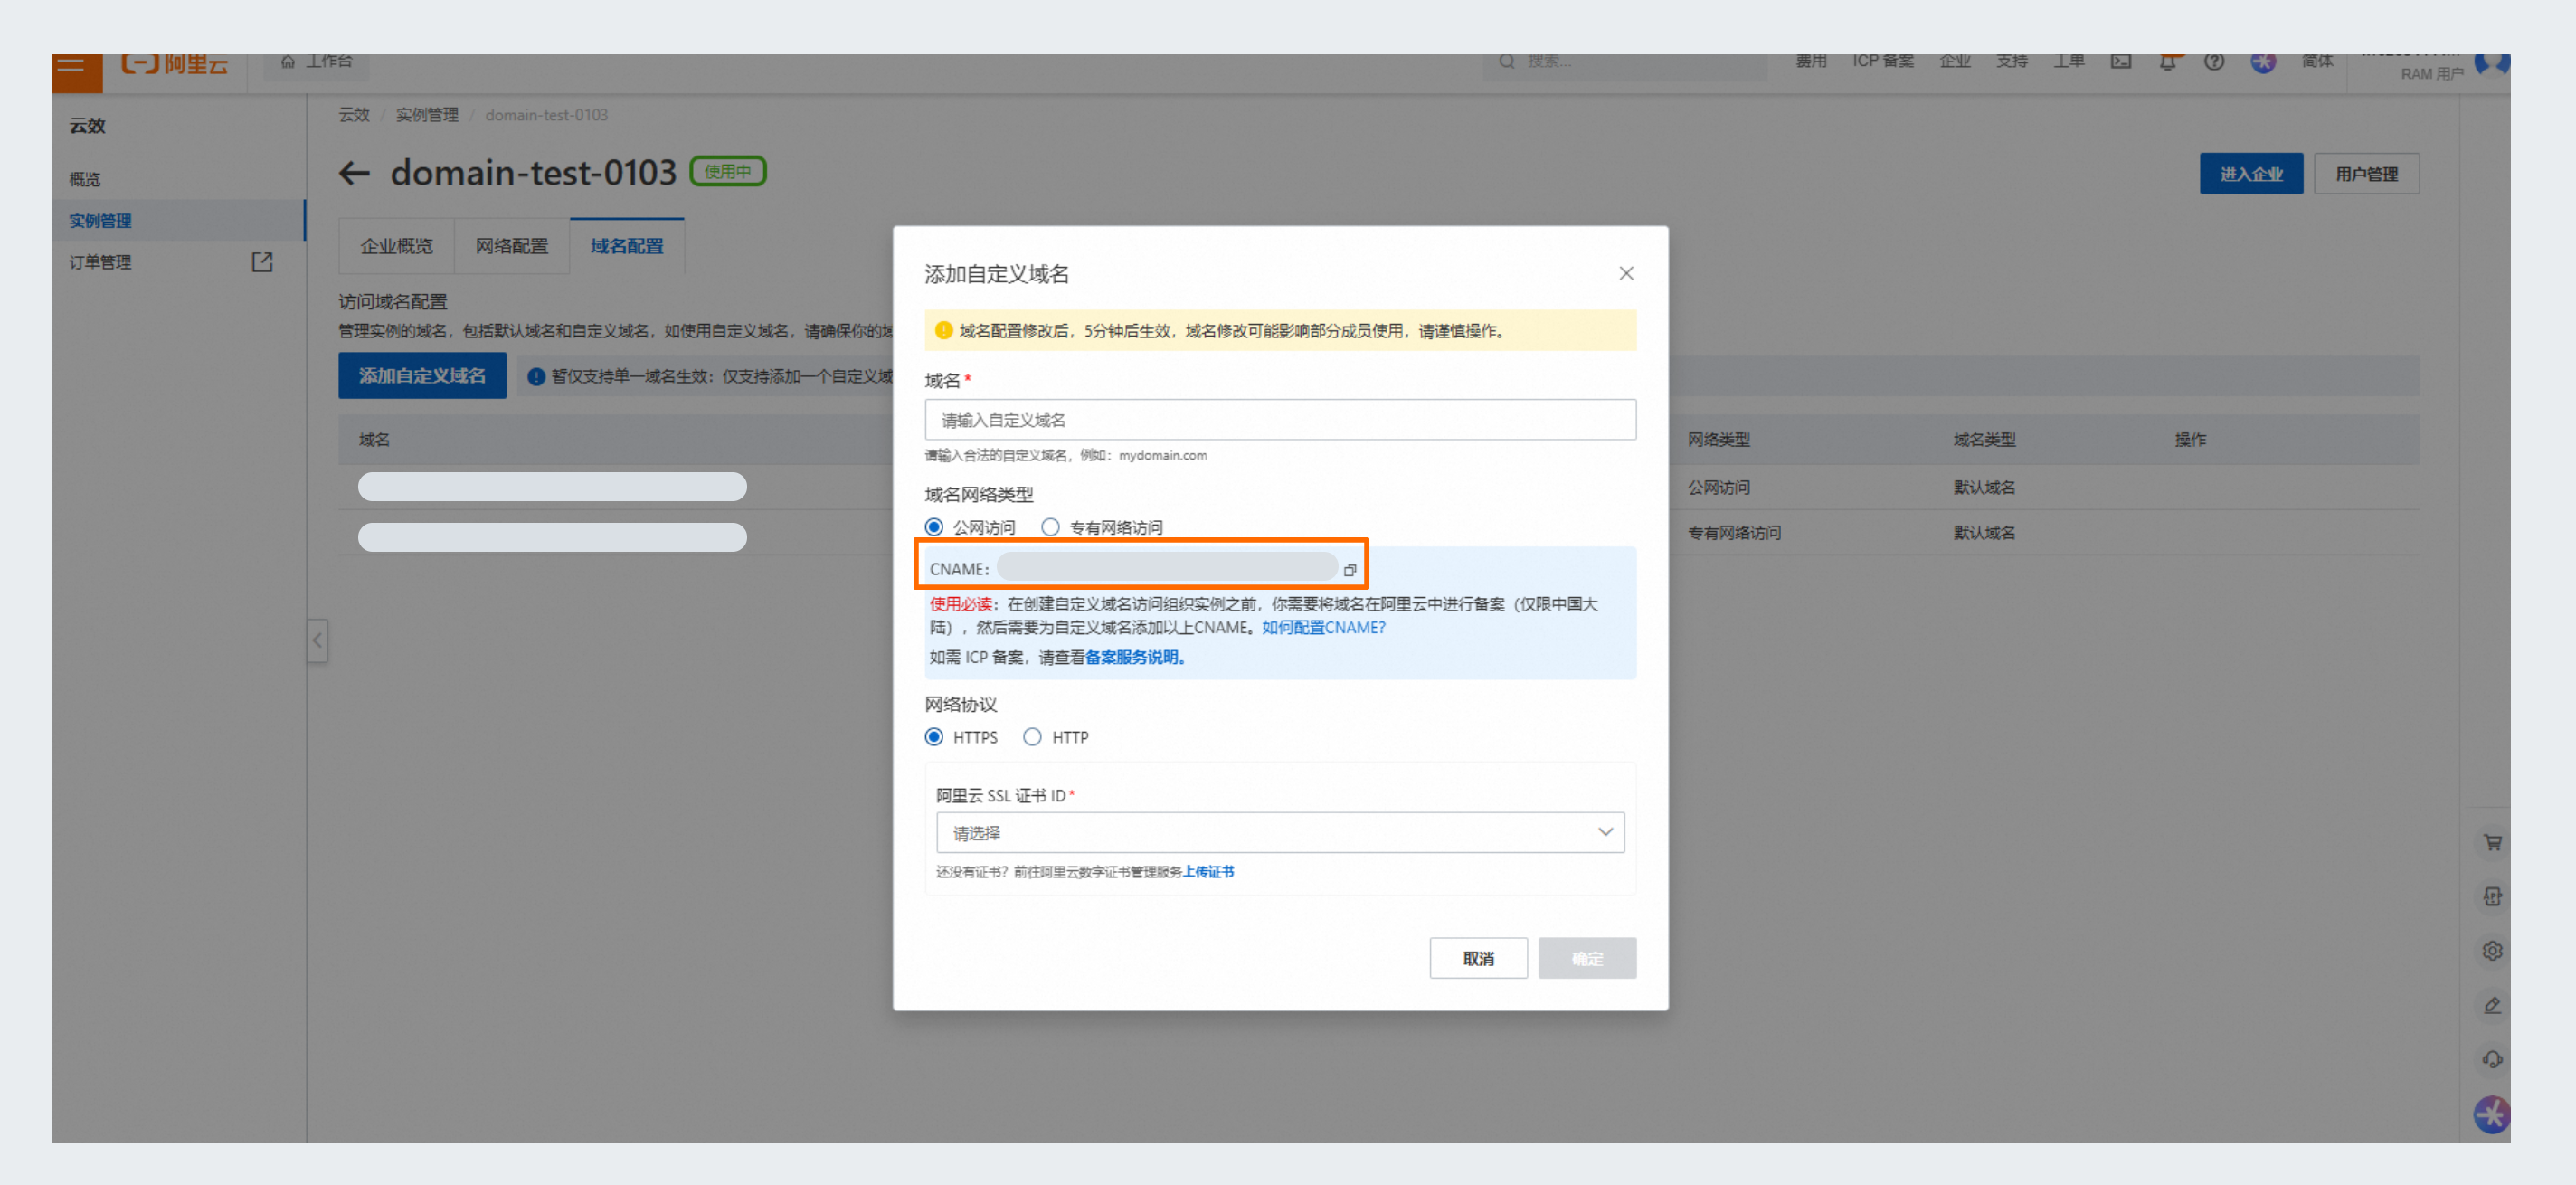Copy the CNAME value icon
The width and height of the screenshot is (2576, 1185).
tap(1349, 570)
